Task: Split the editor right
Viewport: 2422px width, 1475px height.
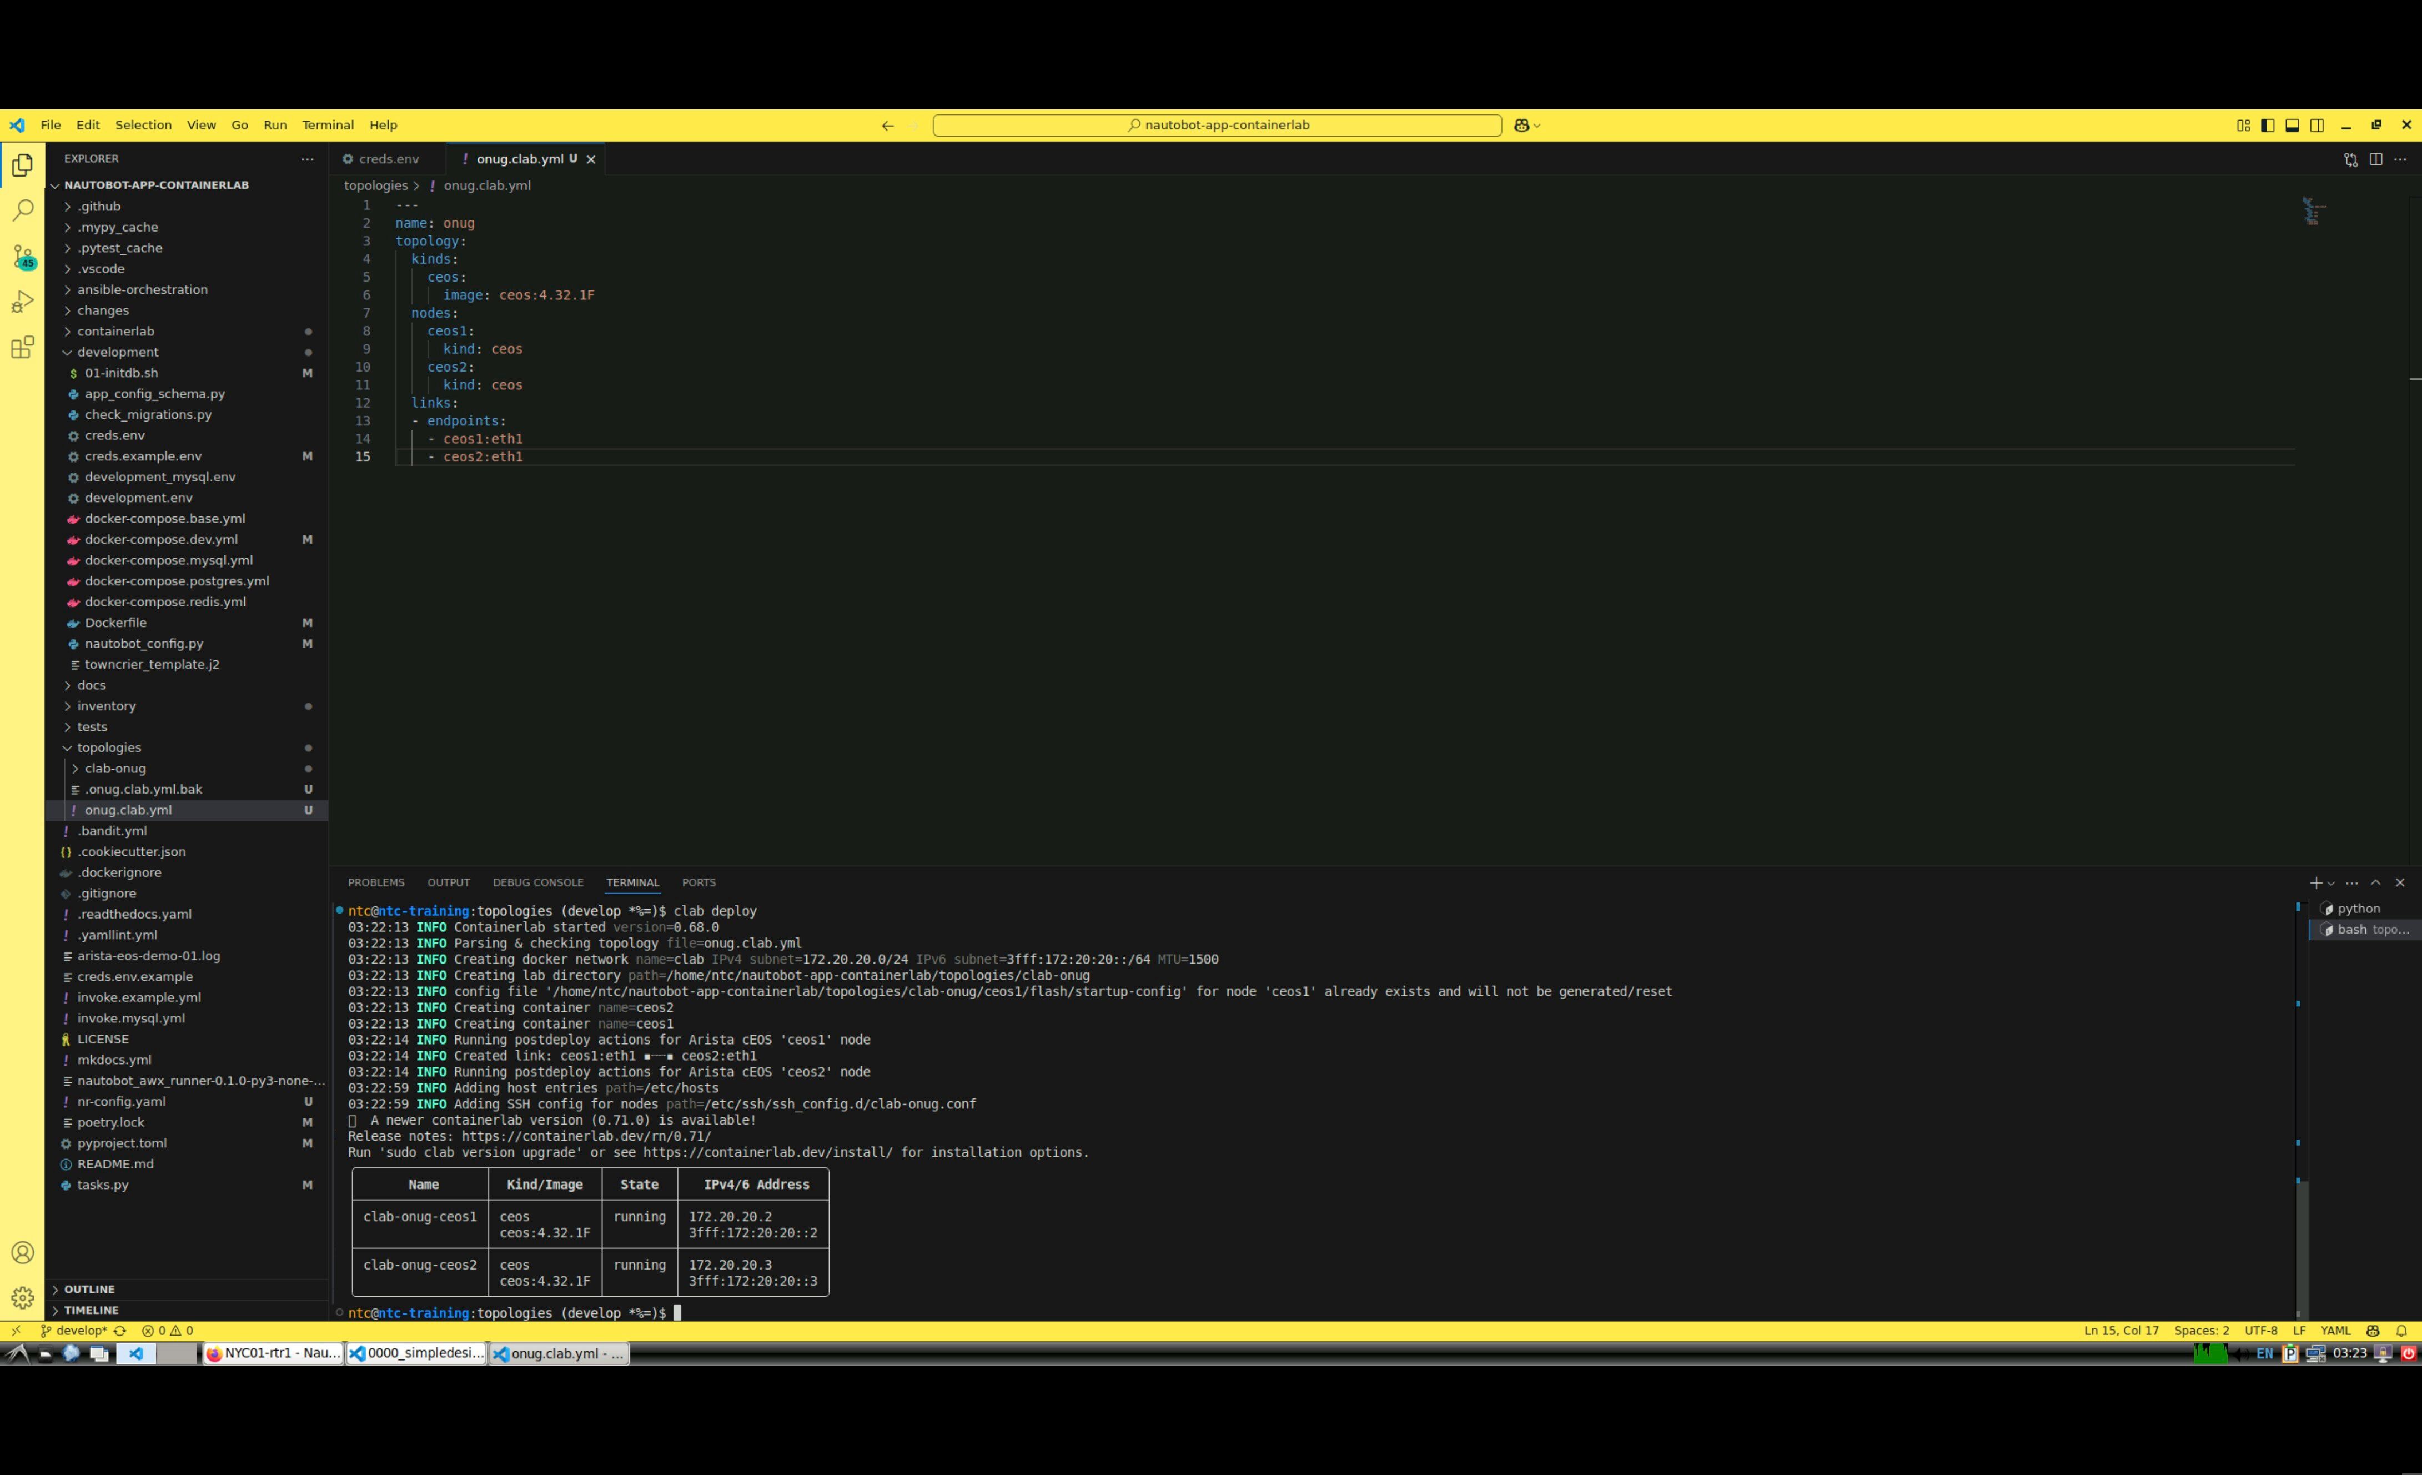Action: tap(2376, 159)
